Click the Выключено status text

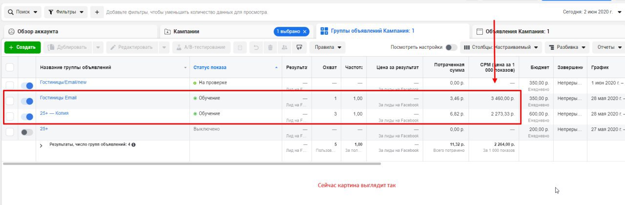pyautogui.click(x=207, y=129)
